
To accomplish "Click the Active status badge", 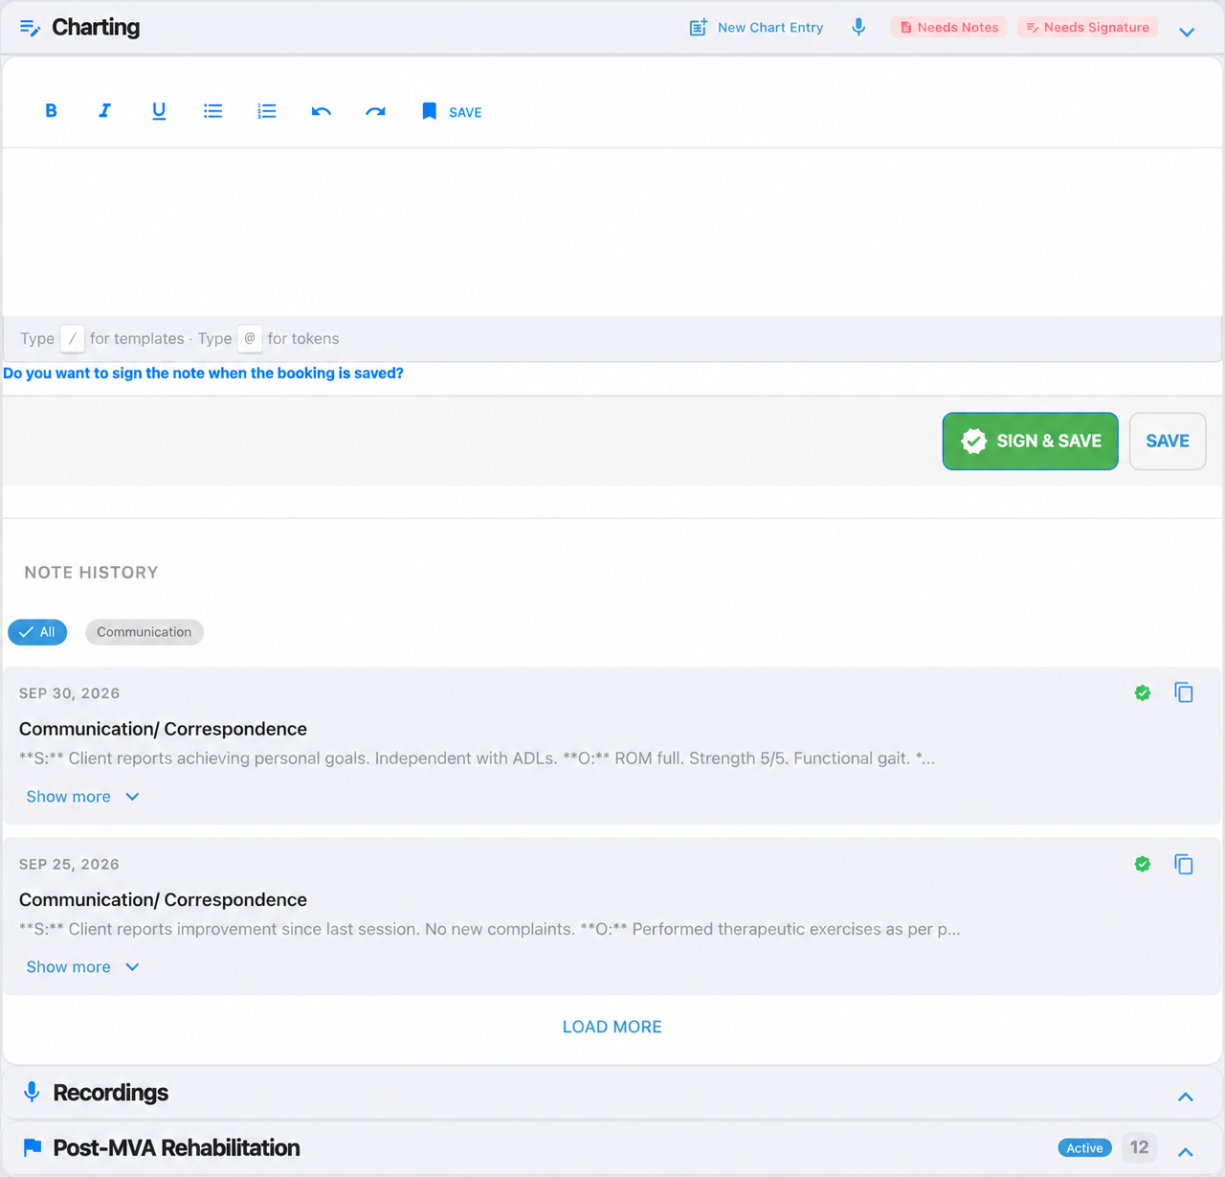I will (1084, 1148).
